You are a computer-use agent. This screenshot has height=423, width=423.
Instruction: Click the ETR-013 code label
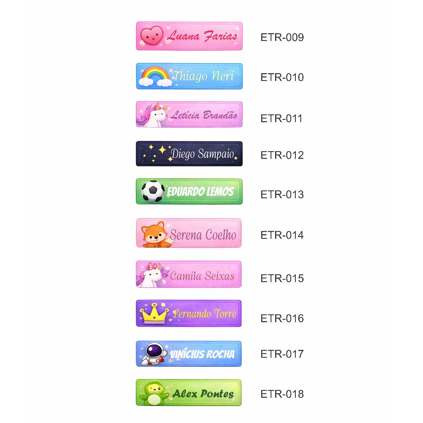click(x=282, y=194)
